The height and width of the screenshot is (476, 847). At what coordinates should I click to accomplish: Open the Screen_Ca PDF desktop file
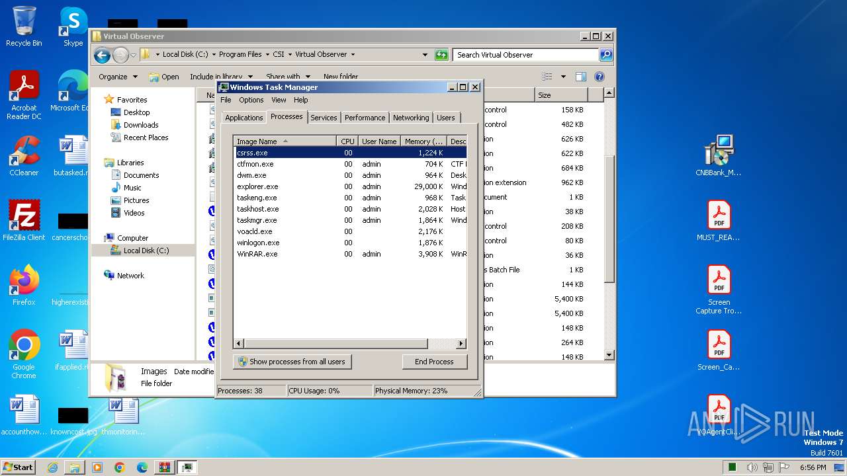click(719, 350)
